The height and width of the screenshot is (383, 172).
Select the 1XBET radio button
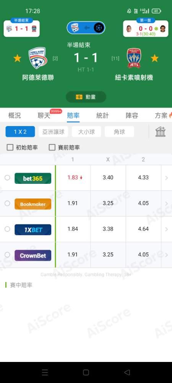7,229
